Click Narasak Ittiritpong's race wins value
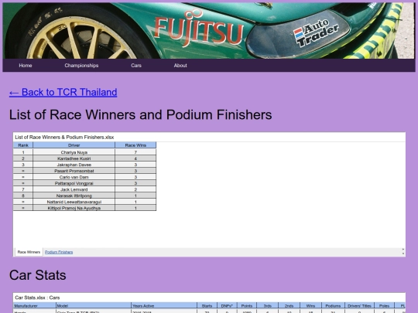This screenshot has height=313, width=418. (135, 196)
